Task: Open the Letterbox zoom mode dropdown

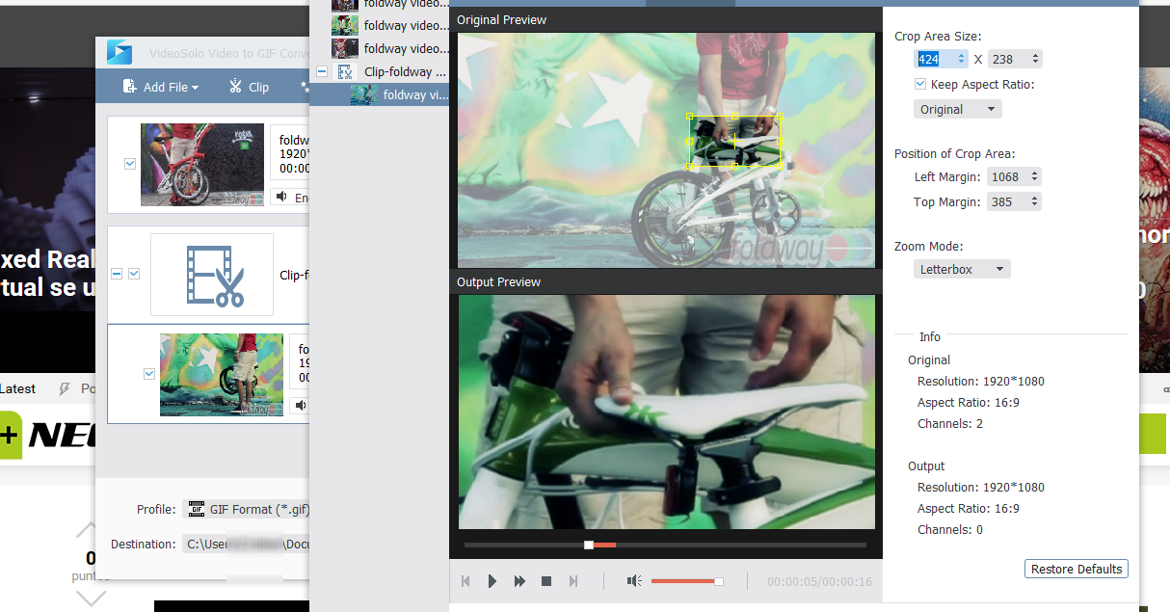Action: (962, 269)
